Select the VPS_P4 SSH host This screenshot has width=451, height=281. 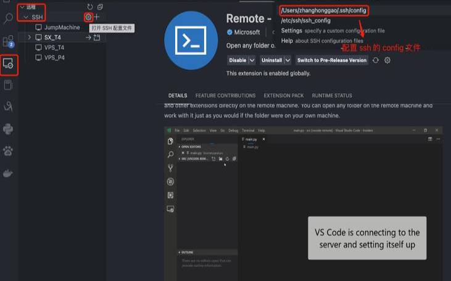tap(54, 57)
